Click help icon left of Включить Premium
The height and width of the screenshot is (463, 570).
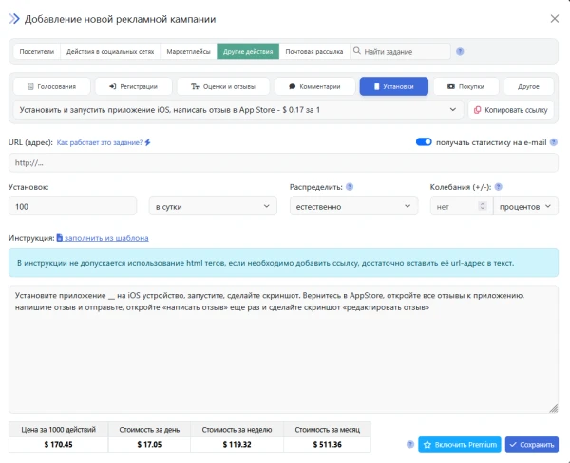point(410,444)
